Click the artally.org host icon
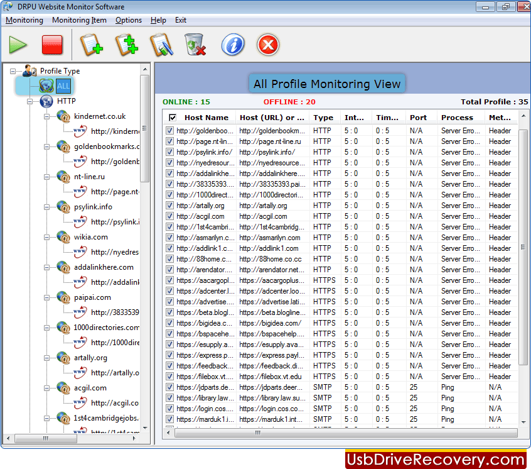The width and height of the screenshot is (531, 469). pos(63,358)
